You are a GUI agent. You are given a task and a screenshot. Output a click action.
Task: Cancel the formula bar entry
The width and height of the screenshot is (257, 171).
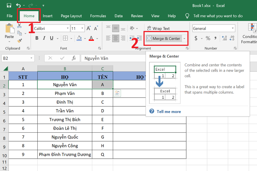[50, 58]
